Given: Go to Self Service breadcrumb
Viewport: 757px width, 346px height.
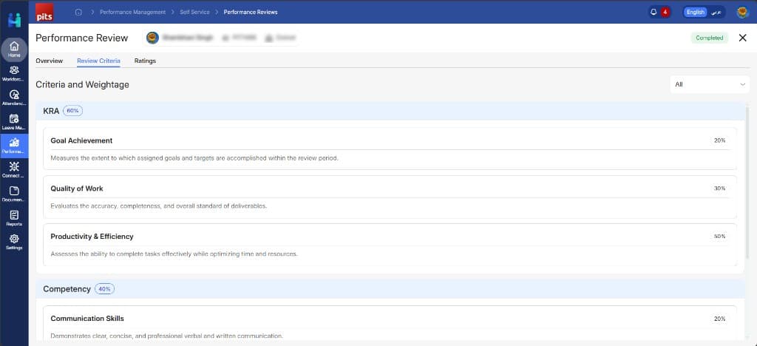Looking at the screenshot, I should tap(194, 12).
